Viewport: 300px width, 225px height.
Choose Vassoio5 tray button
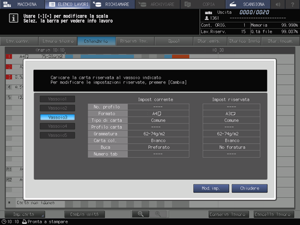tap(57, 135)
